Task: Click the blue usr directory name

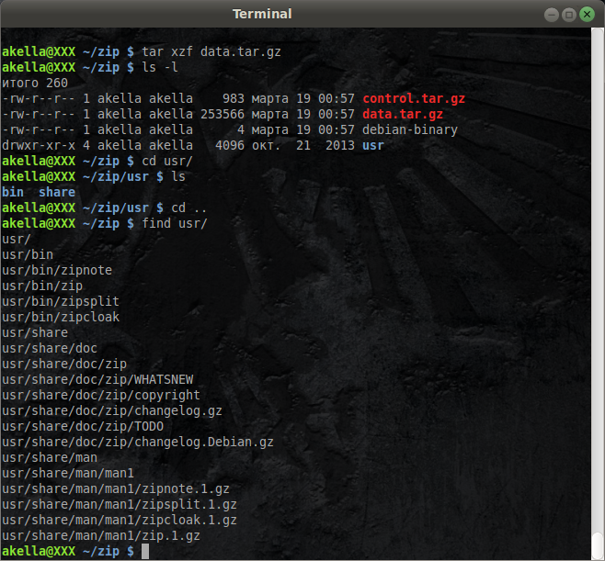Action: click(x=373, y=146)
